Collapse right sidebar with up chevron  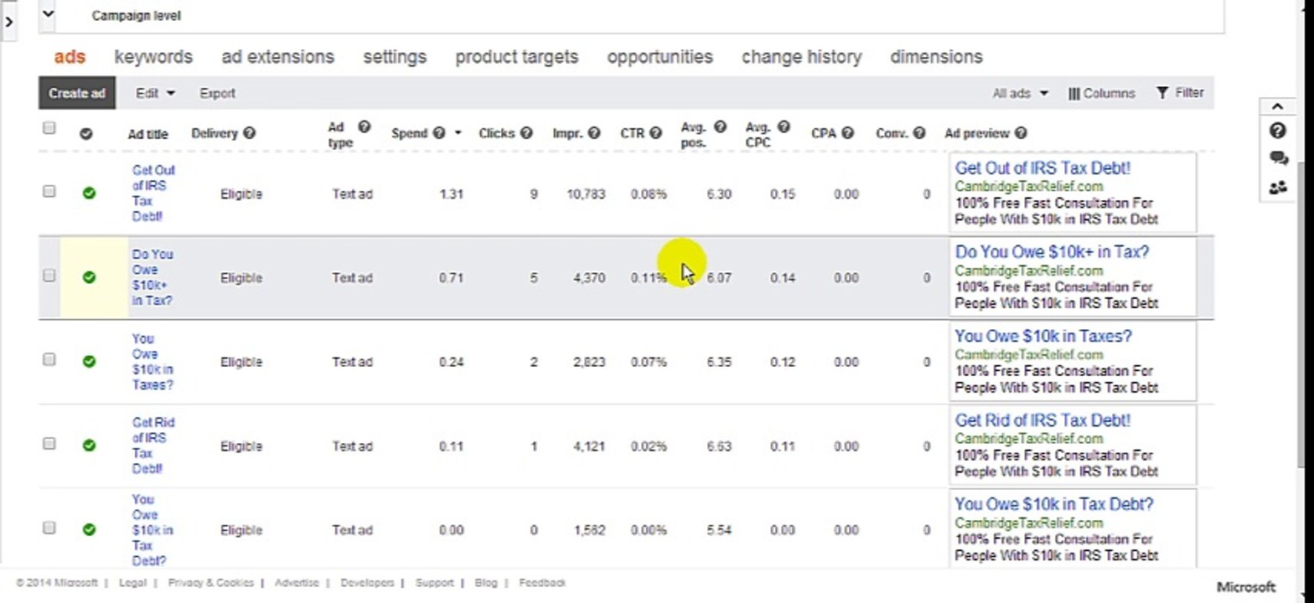point(1277,106)
